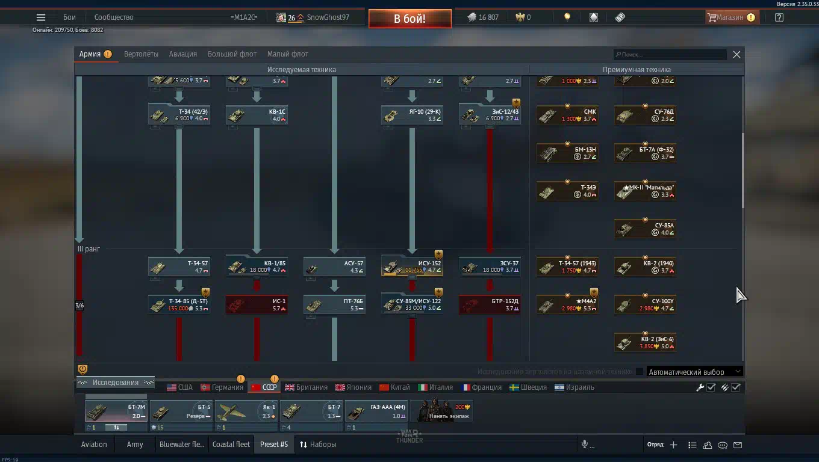This screenshot has width=819, height=462.
Task: Switch to the Большой флот tab
Action: [232, 54]
